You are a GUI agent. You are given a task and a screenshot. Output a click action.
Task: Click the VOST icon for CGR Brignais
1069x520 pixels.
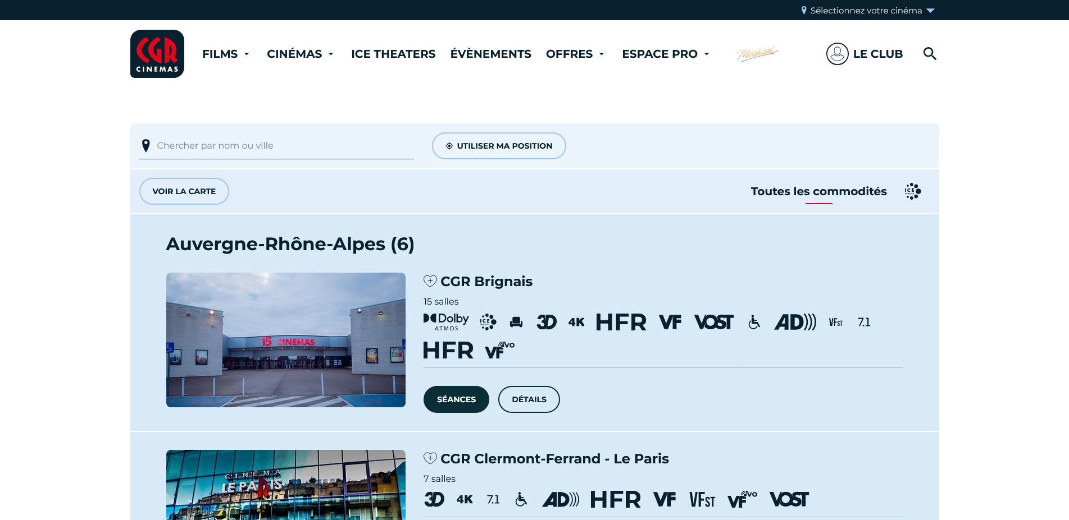coord(714,322)
